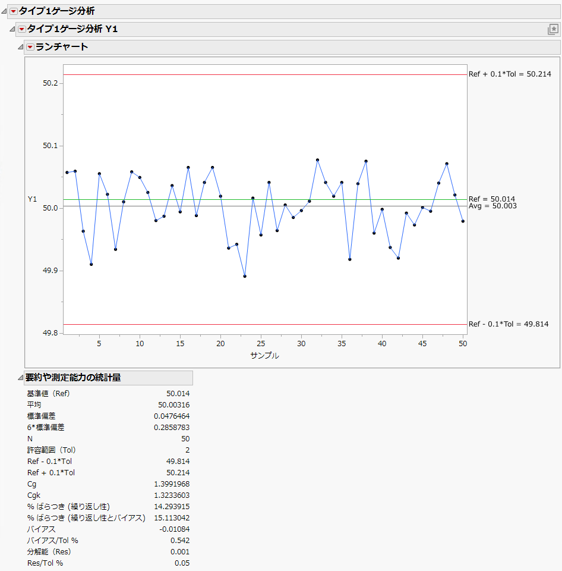Open the red triangle menu for タイプ1ゲージ分析 Y1
This screenshot has width=562, height=571.
point(21,27)
